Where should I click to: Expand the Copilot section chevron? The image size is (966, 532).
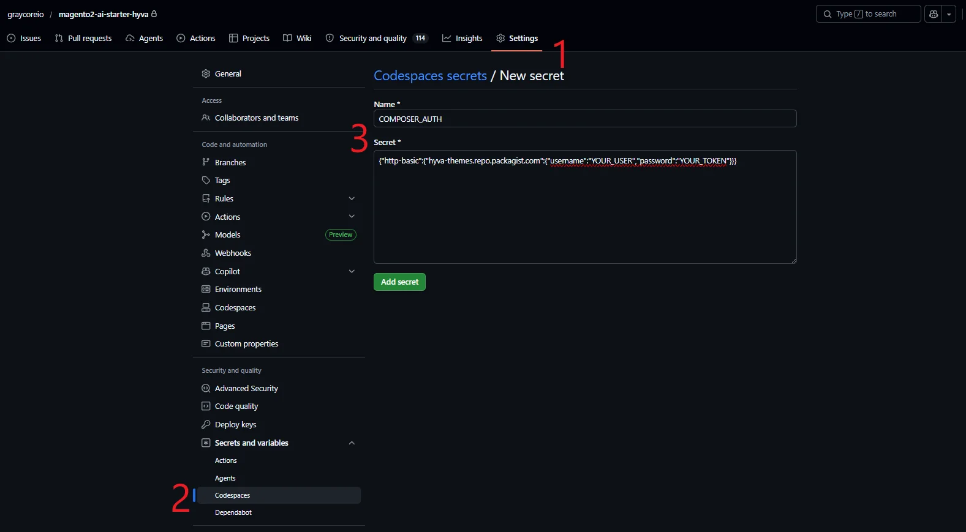(x=352, y=271)
